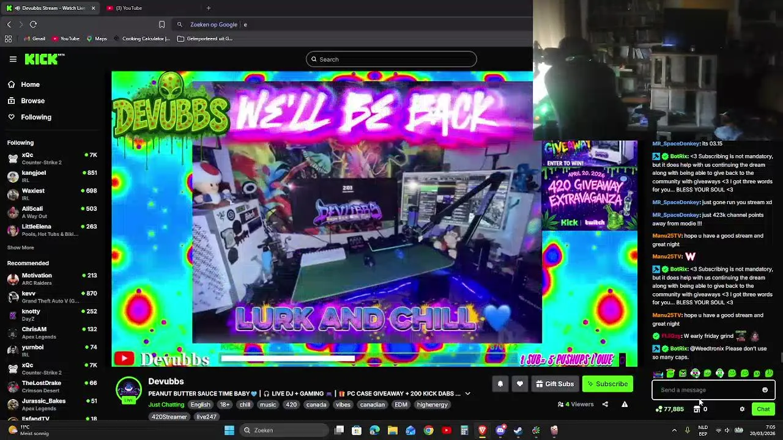The image size is (783, 440).
Task: Open Windows Start menu
Action: [229, 430]
